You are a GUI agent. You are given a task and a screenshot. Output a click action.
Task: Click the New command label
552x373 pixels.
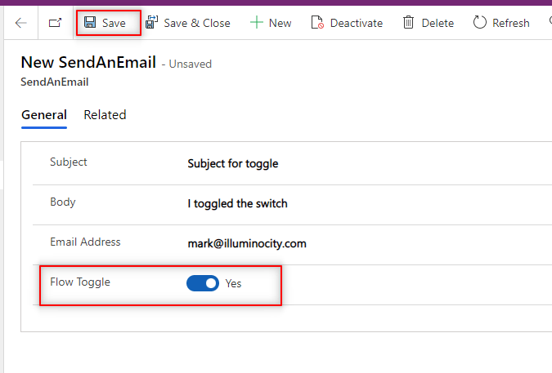[x=280, y=23]
